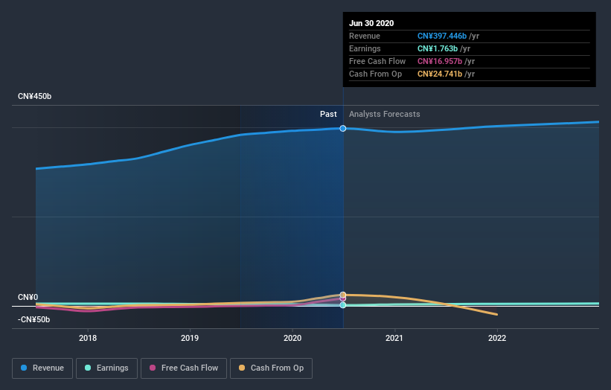Click the Revenue row label in tooltip
Viewport: 611px width, 390px height.
click(x=365, y=36)
